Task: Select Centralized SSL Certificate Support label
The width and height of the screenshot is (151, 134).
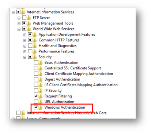Action: tap(73, 68)
